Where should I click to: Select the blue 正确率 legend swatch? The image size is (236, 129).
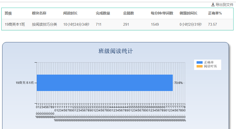[x=199, y=63]
